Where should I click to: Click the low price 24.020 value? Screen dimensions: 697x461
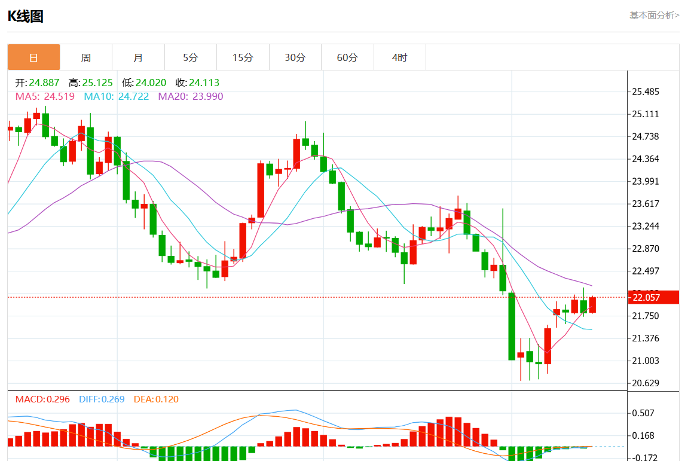pyautogui.click(x=151, y=83)
